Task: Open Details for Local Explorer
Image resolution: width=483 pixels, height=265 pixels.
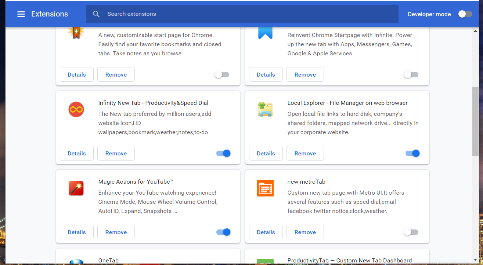Action: tap(266, 153)
